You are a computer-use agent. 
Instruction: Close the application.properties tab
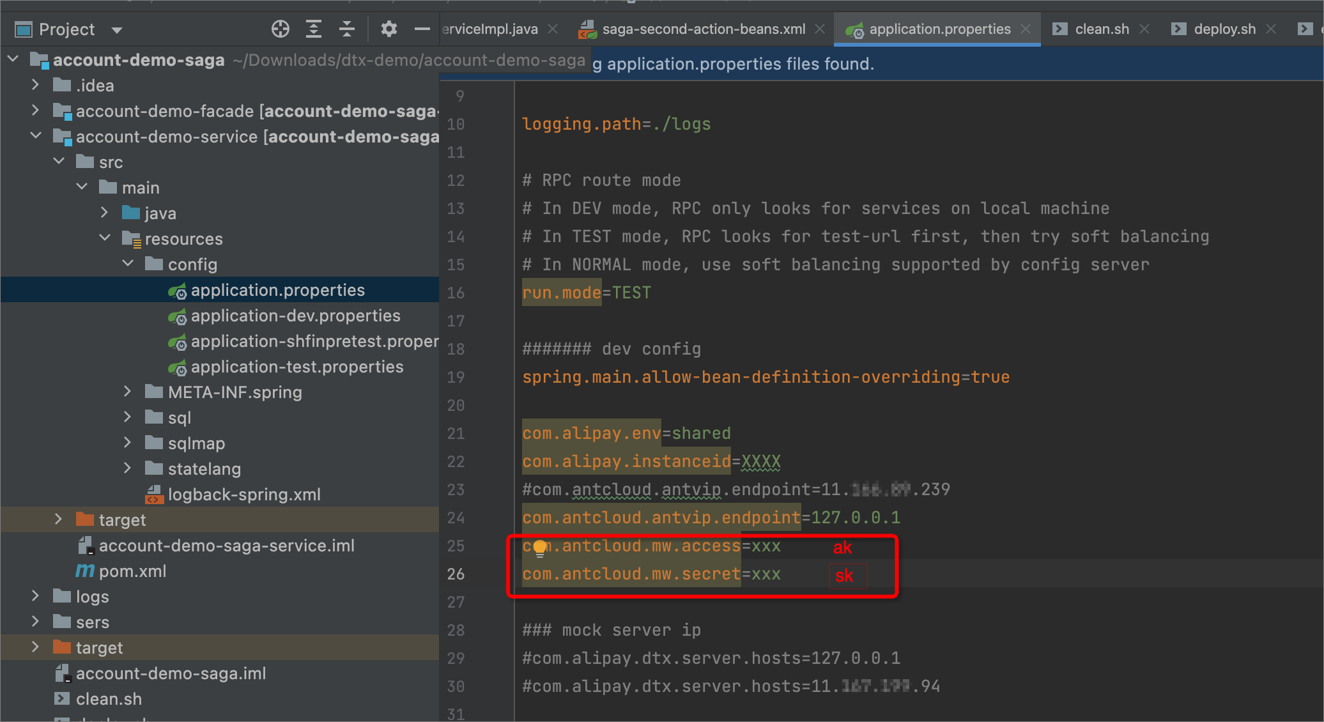coord(1026,29)
